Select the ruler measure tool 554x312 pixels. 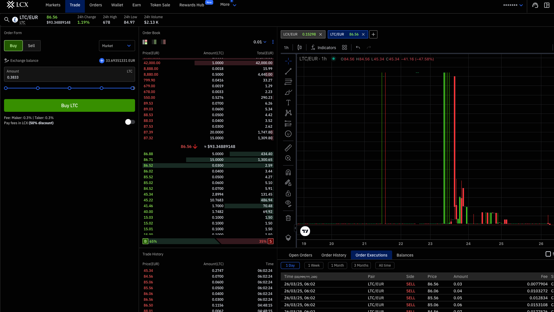(288, 148)
